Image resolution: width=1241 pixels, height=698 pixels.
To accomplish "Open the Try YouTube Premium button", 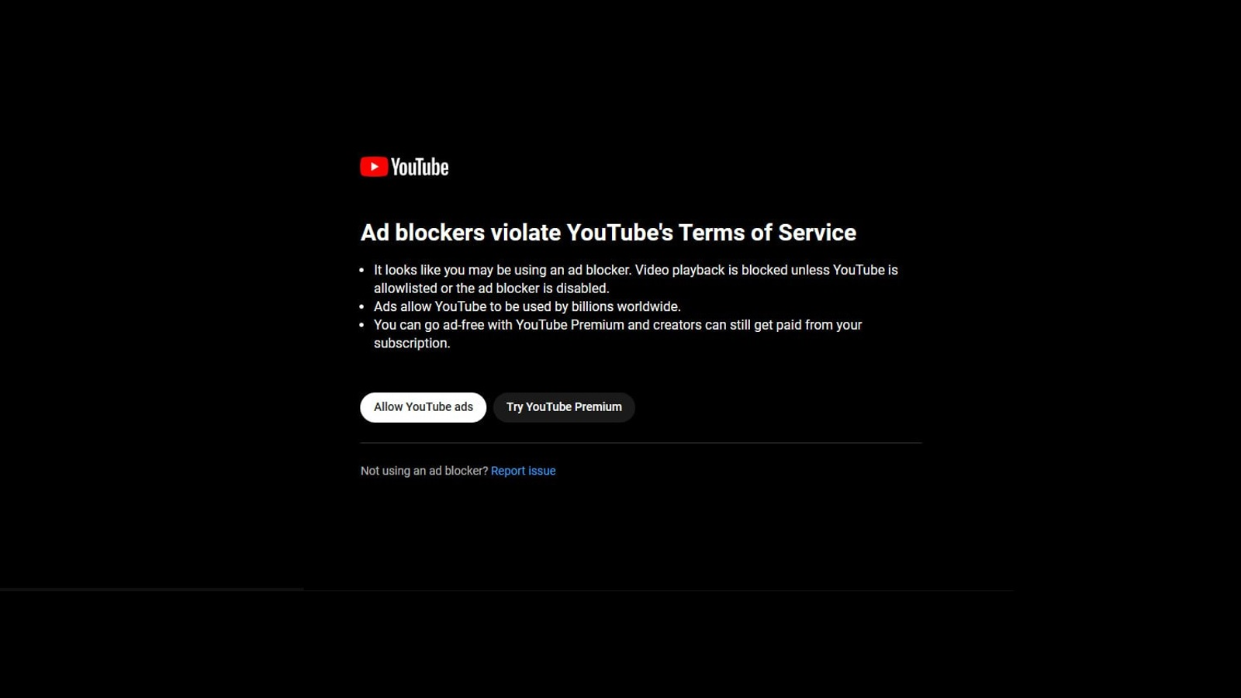I will [x=564, y=407].
